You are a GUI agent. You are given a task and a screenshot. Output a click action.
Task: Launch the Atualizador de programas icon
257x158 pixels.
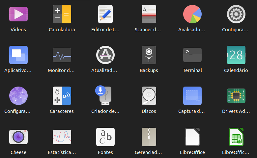105,55
